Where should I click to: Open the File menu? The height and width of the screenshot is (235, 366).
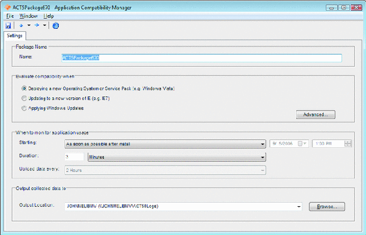(x=10, y=16)
